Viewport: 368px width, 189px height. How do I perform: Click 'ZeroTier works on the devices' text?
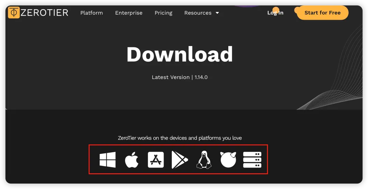(x=180, y=138)
